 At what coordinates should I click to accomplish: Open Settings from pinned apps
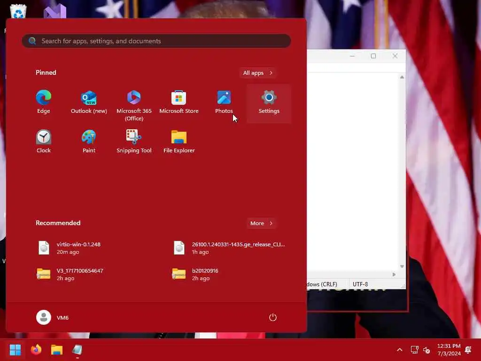click(x=269, y=103)
